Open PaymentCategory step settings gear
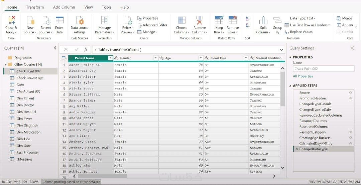 tap(350, 132)
